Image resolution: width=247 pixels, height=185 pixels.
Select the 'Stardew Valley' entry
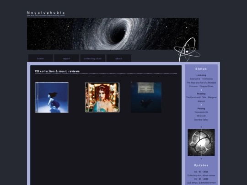[x=201, y=120]
